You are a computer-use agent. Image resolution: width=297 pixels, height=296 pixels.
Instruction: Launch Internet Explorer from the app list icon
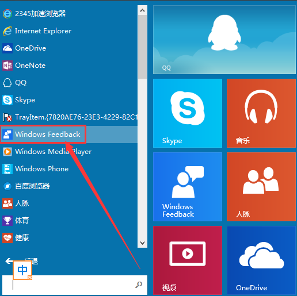pyautogui.click(x=7, y=31)
